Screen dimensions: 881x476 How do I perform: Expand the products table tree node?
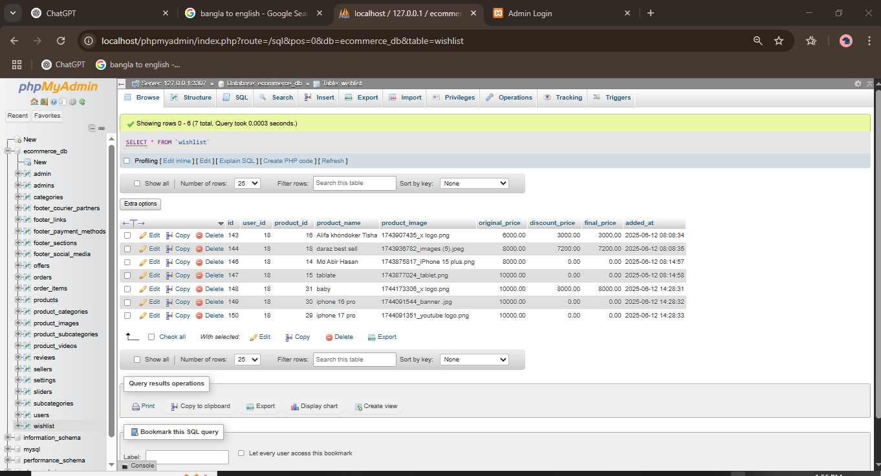click(x=18, y=300)
